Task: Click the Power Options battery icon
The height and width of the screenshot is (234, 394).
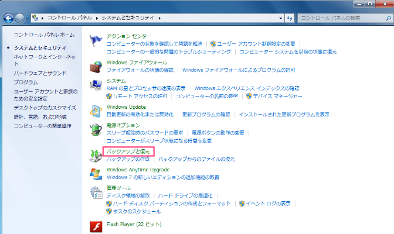Action: (96, 130)
